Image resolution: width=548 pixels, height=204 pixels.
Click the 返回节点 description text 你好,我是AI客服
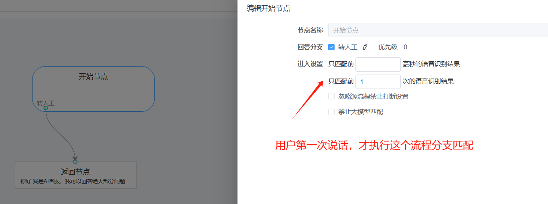pos(75,182)
